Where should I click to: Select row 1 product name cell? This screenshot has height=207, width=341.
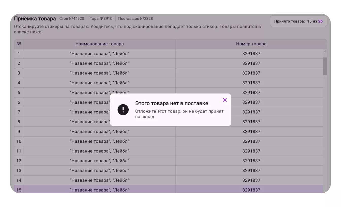[99, 54]
